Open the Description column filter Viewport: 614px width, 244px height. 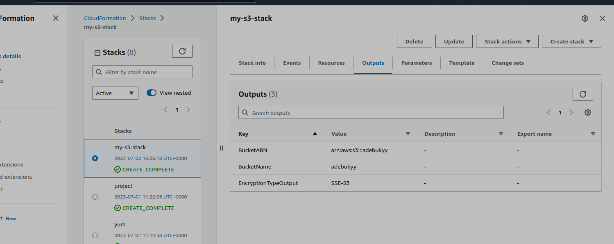(x=501, y=134)
